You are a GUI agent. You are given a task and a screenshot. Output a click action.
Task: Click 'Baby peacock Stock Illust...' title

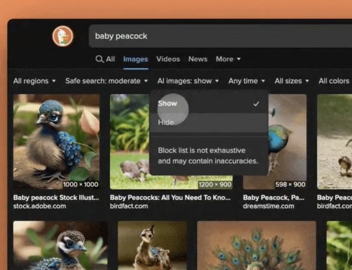pyautogui.click(x=56, y=197)
